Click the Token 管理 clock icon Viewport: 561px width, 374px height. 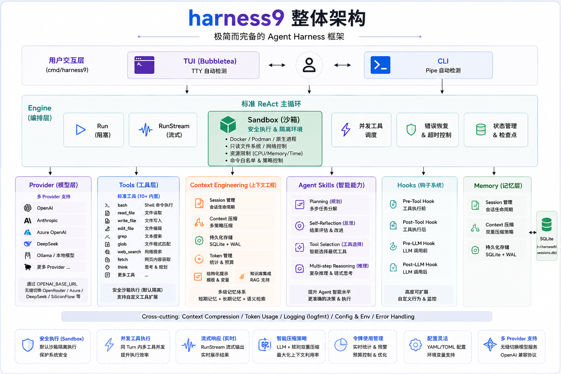point(199,259)
